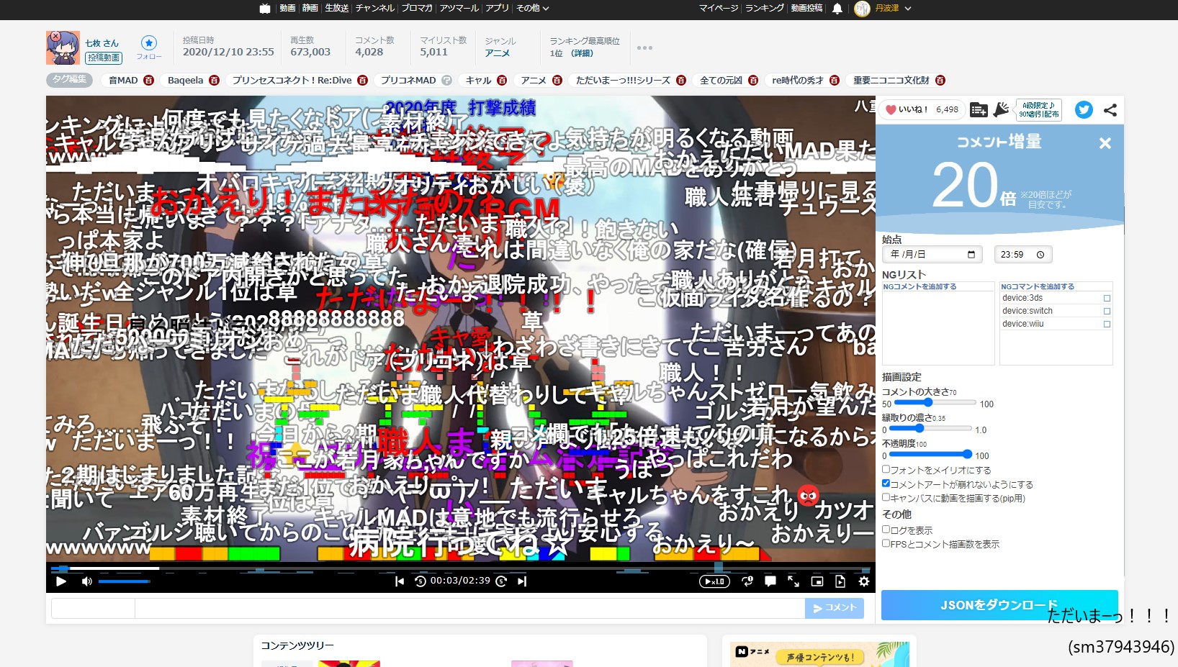This screenshot has height=667, width=1178.
Task: Share the video on Twitter
Action: click(1084, 109)
